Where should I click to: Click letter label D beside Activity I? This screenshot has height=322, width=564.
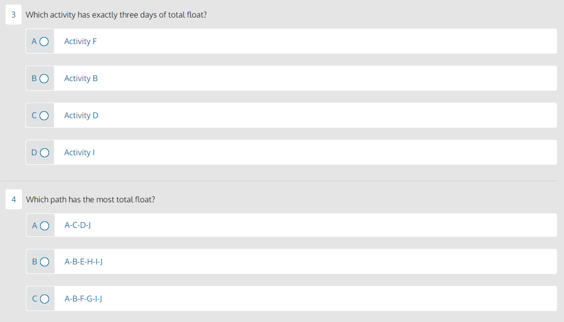coord(34,153)
